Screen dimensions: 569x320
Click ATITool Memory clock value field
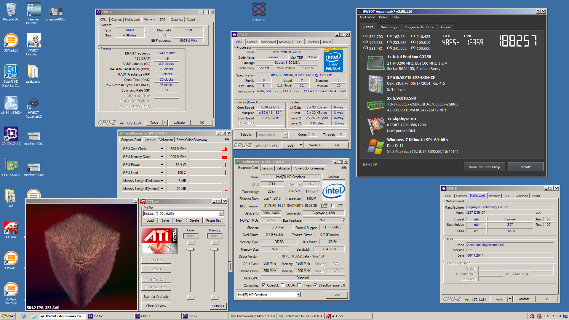(214, 236)
